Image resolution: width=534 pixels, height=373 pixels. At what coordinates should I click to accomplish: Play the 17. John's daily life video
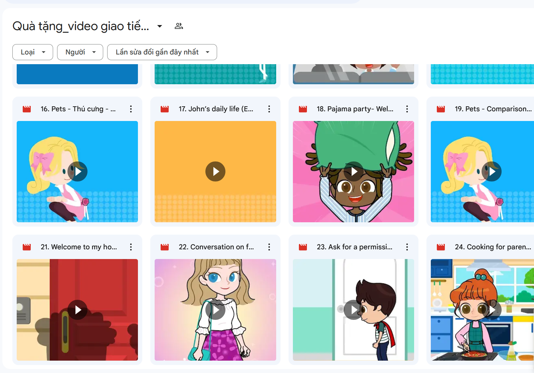215,171
